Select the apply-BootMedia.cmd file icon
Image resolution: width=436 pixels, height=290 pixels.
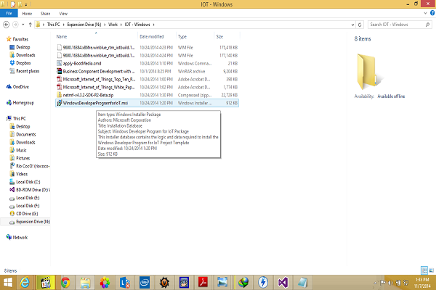pos(60,63)
